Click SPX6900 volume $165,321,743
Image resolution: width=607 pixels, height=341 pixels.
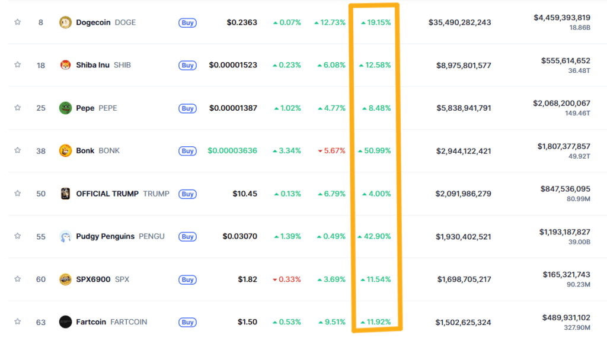click(566, 275)
